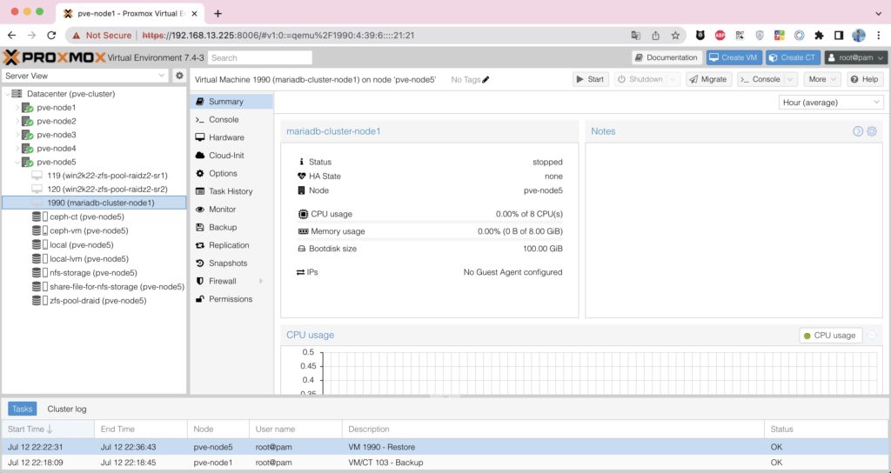
Task: Click the Proxmox logo
Action: 54,57
